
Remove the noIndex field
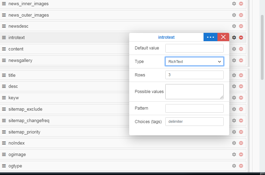pyautogui.click(x=241, y=143)
